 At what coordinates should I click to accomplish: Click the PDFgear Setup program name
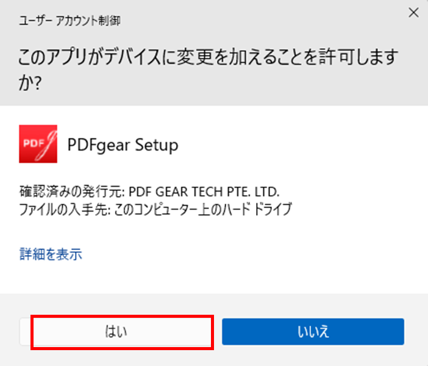coord(123,145)
